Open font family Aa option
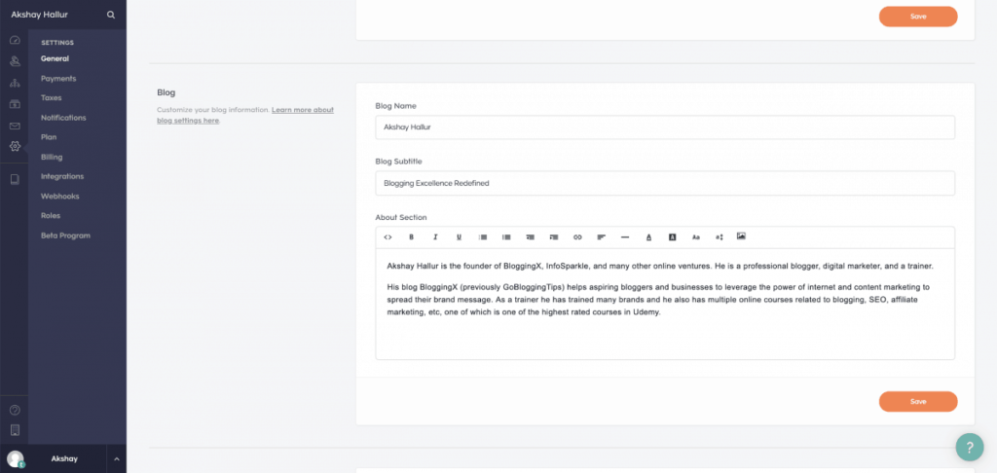997x473 pixels. [x=696, y=237]
